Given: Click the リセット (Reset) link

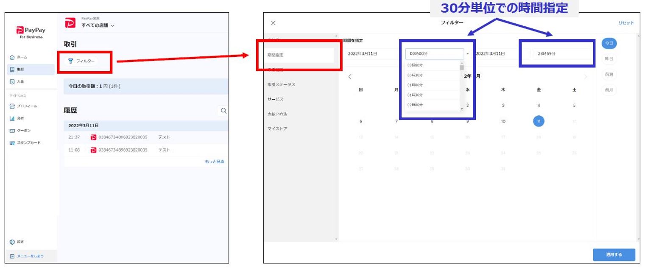Looking at the screenshot, I should 625,23.
